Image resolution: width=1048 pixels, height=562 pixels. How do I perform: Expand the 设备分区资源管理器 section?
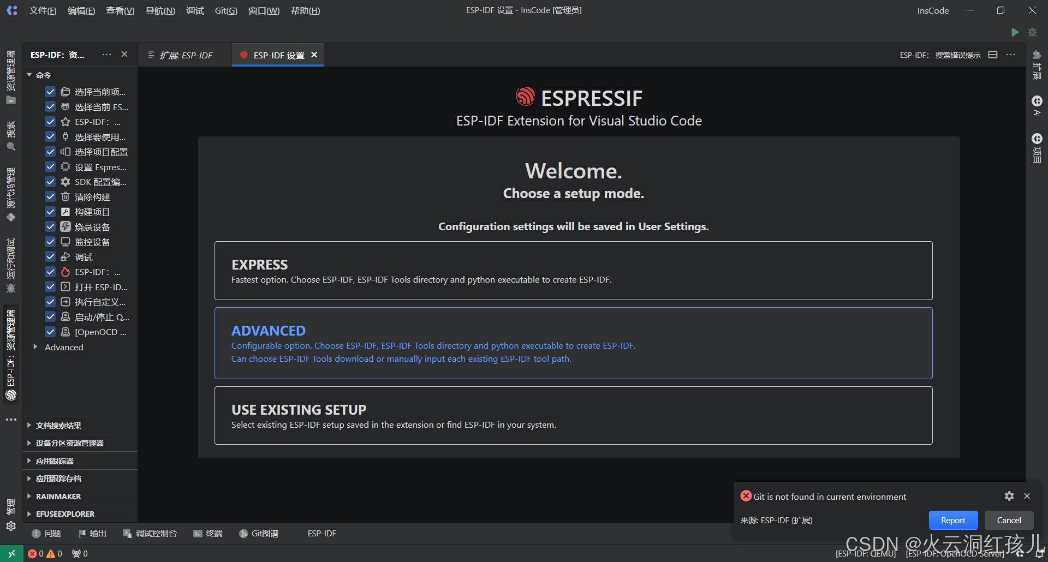coord(80,443)
